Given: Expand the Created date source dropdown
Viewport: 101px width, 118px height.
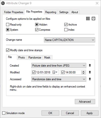Looking at the screenshot, I should (x=59, y=65).
